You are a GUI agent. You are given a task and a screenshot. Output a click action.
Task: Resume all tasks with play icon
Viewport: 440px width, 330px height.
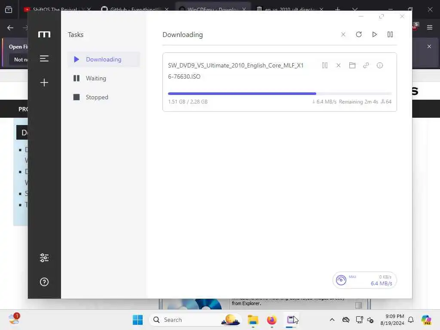[374, 34]
